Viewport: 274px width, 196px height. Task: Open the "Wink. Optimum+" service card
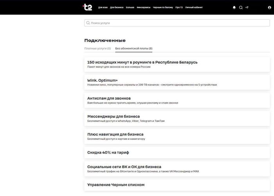(x=176, y=82)
